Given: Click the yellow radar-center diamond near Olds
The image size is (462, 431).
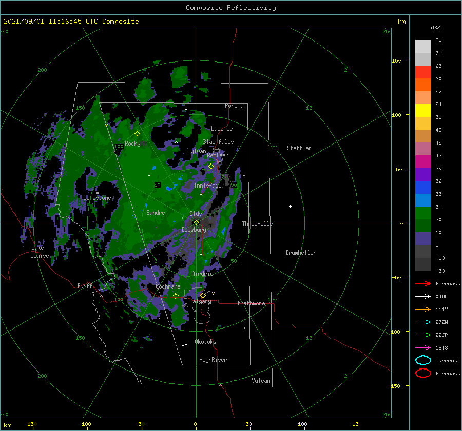Looking at the screenshot, I should [196, 223].
